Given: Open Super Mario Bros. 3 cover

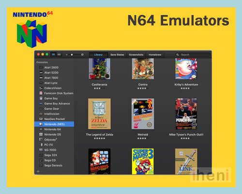Looking at the screenshot, I should click(143, 162).
